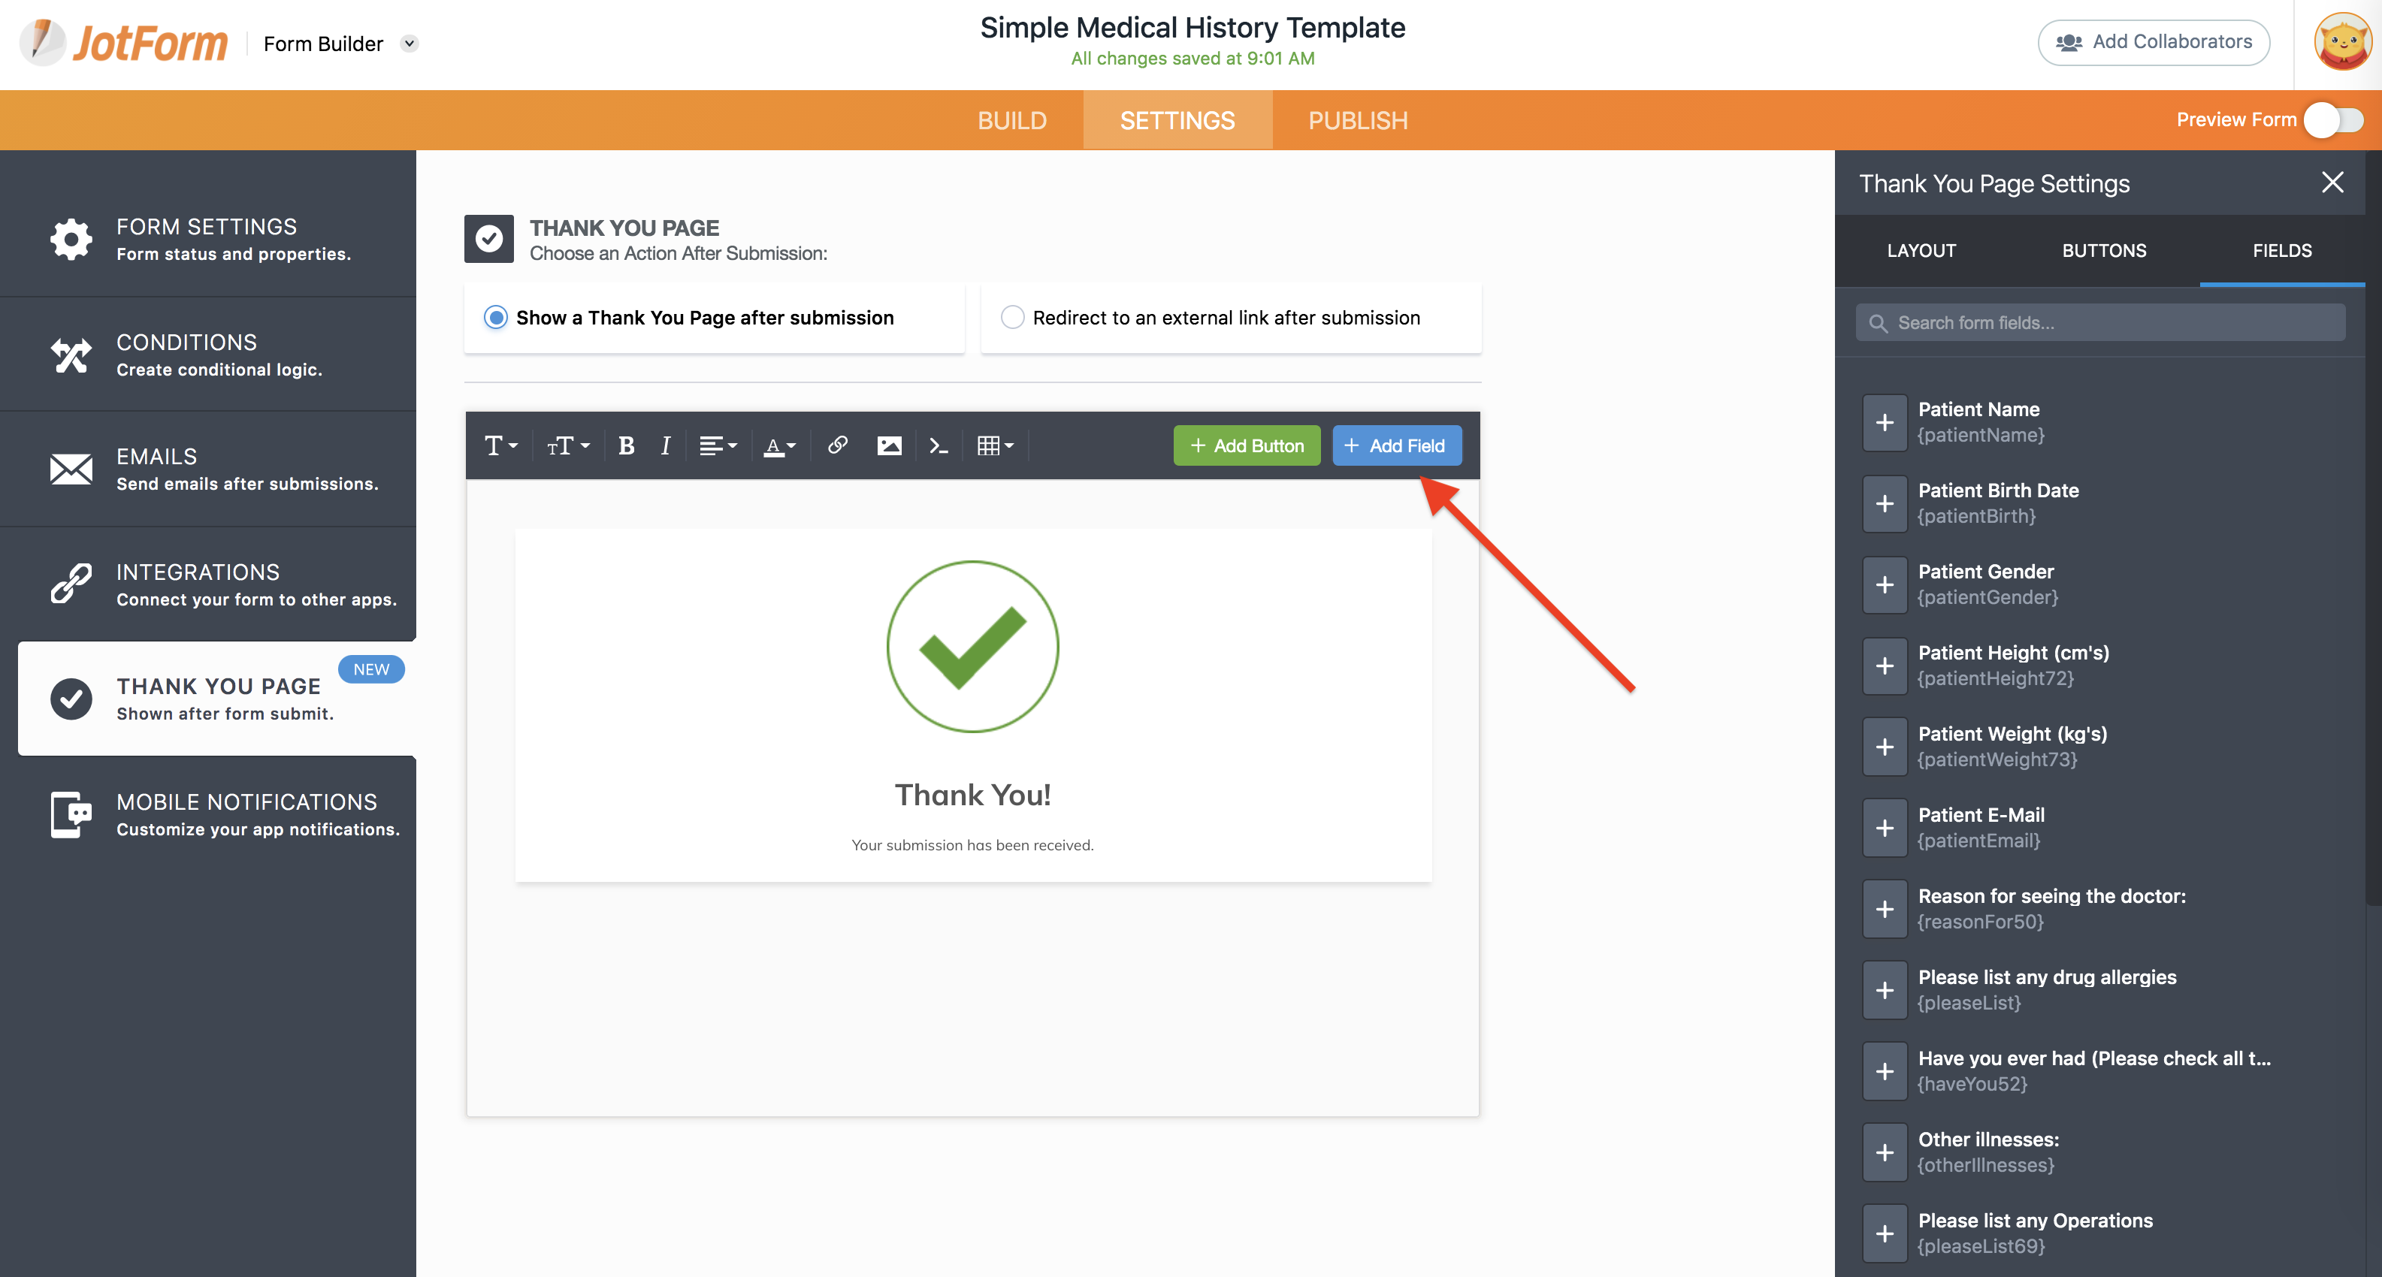The width and height of the screenshot is (2382, 1277).
Task: Click the green Add Button button
Action: pyautogui.click(x=1247, y=445)
